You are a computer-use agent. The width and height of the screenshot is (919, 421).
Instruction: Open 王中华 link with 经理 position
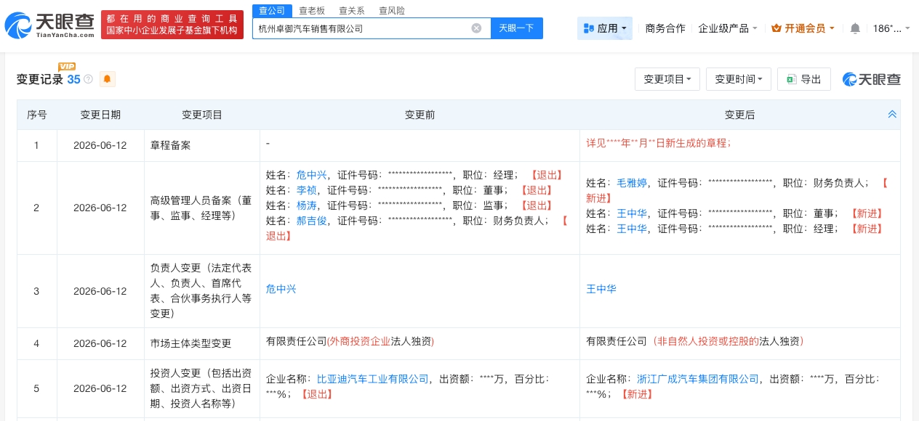[632, 229]
